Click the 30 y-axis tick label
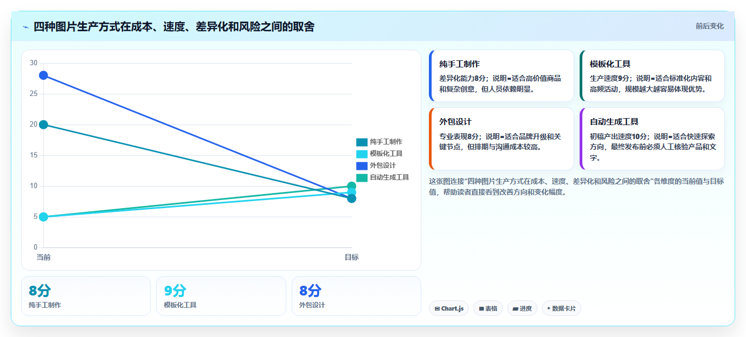This screenshot has height=337, width=746. [x=33, y=63]
